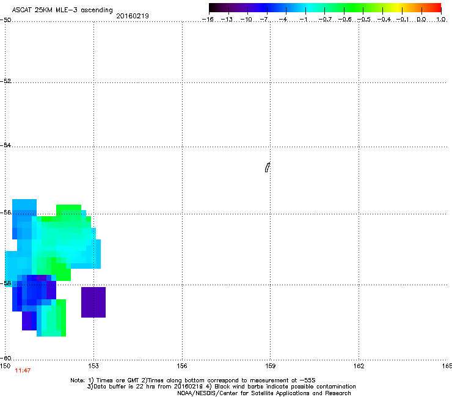This screenshot has height=397, width=452.
Task: Click the -16 label on the color scale
Action: [x=208, y=20]
